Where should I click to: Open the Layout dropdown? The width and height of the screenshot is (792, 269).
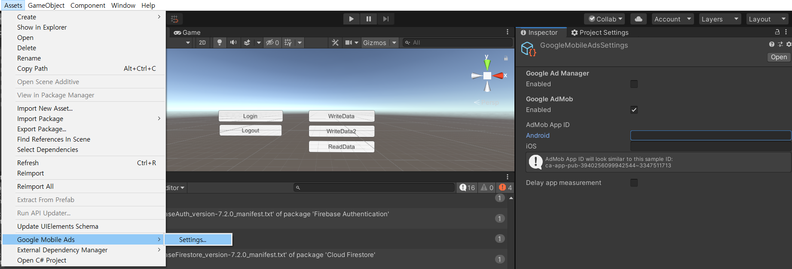tap(767, 19)
